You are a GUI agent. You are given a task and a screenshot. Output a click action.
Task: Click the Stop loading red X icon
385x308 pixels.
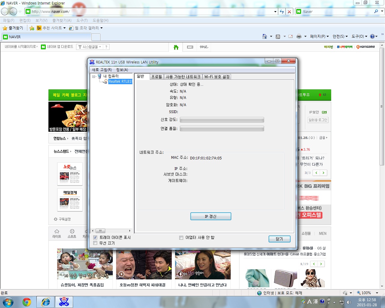click(289, 11)
